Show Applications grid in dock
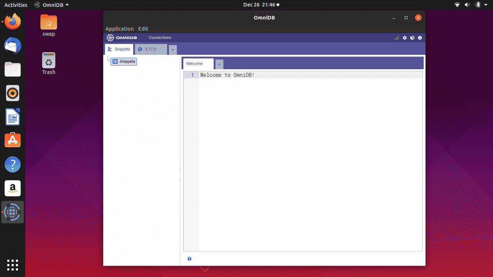This screenshot has width=493, height=277. click(13, 265)
